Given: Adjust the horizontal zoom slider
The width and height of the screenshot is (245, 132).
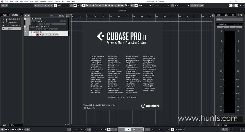Looking at the screenshot, I should pos(205,125).
